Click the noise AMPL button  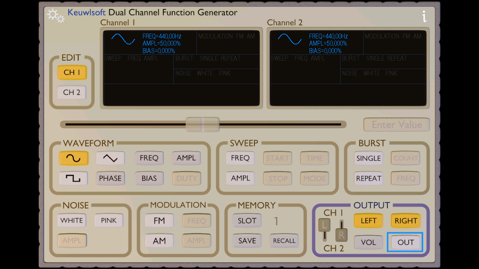pos(72,241)
